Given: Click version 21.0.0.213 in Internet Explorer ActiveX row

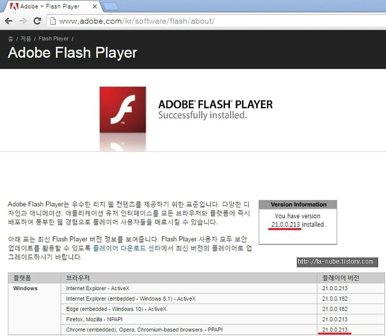Looking at the screenshot, I should tap(335, 288).
